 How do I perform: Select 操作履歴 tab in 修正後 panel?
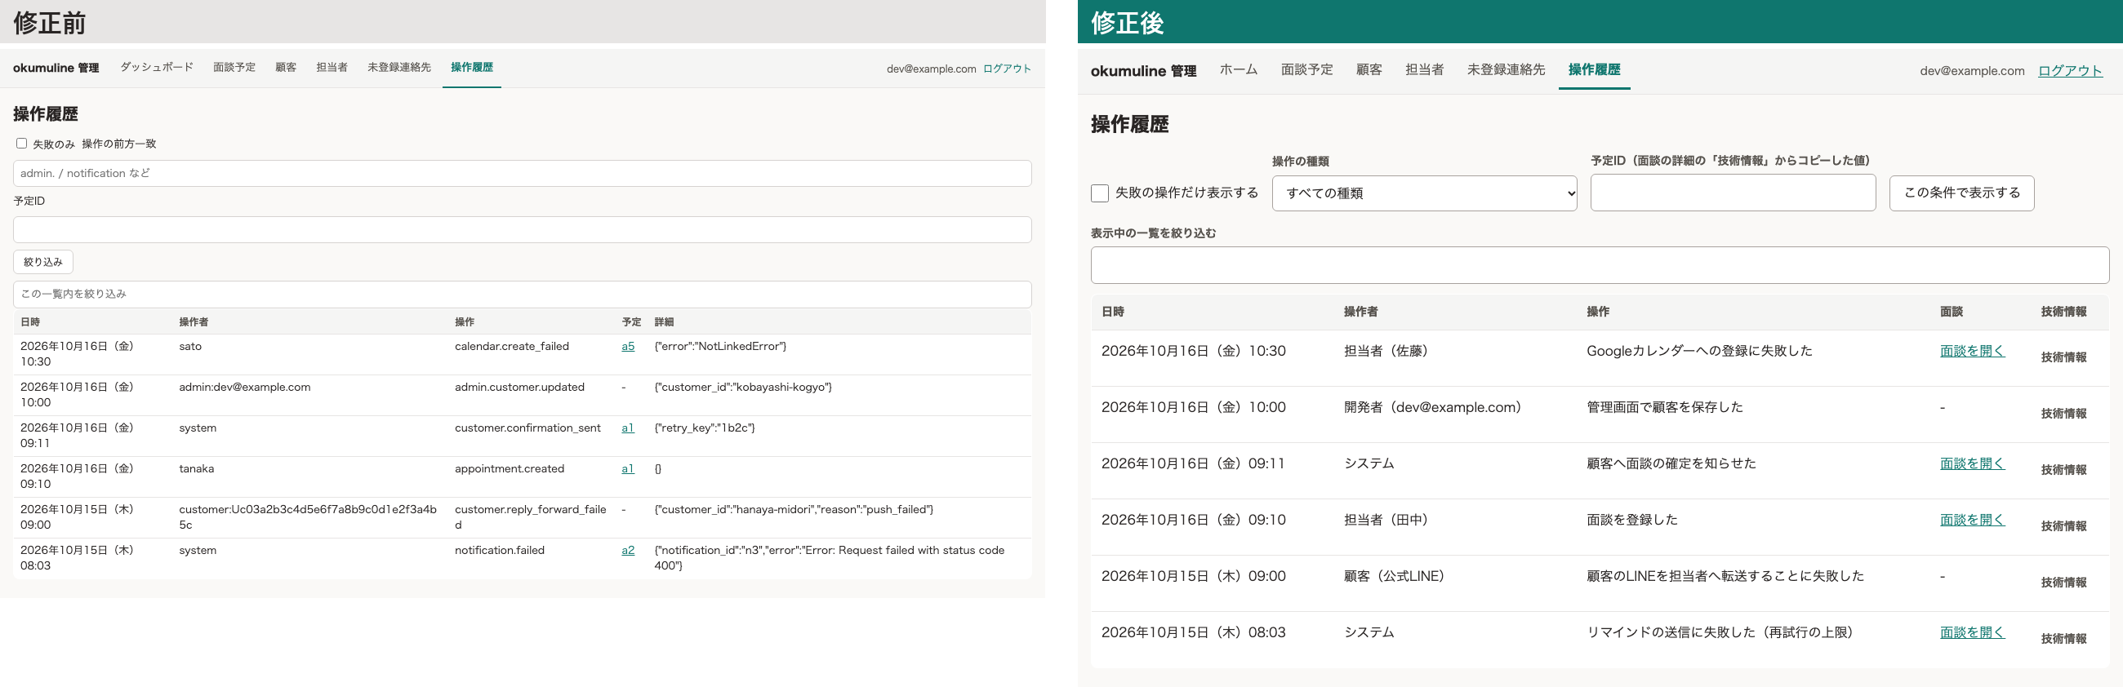pos(1594,70)
